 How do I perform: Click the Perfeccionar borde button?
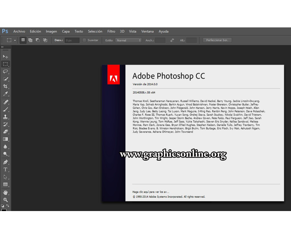pos(217,40)
